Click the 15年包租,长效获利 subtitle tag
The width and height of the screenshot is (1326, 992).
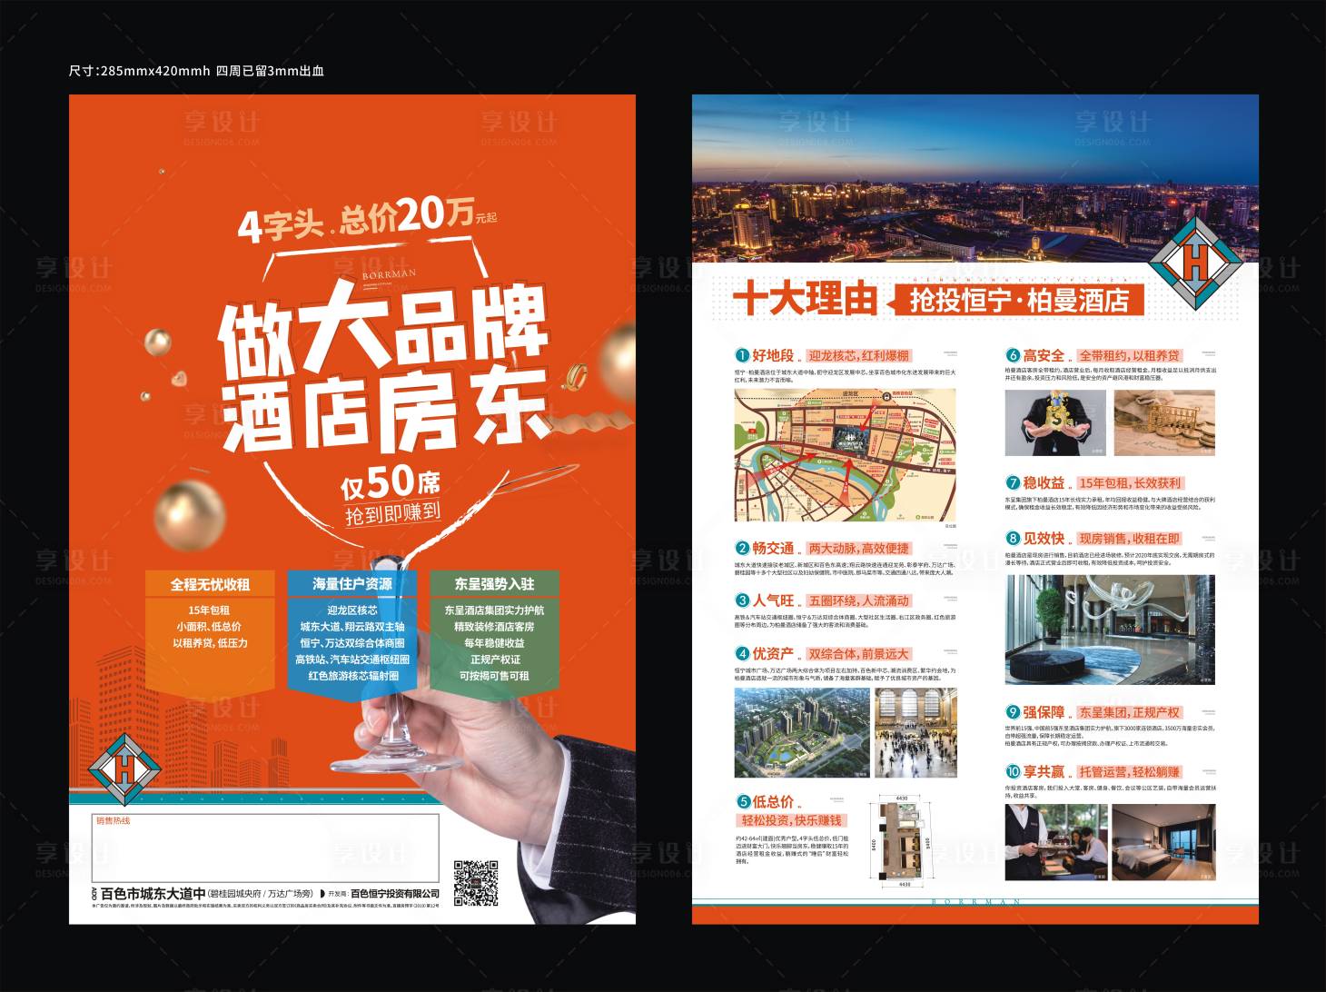tap(1129, 483)
